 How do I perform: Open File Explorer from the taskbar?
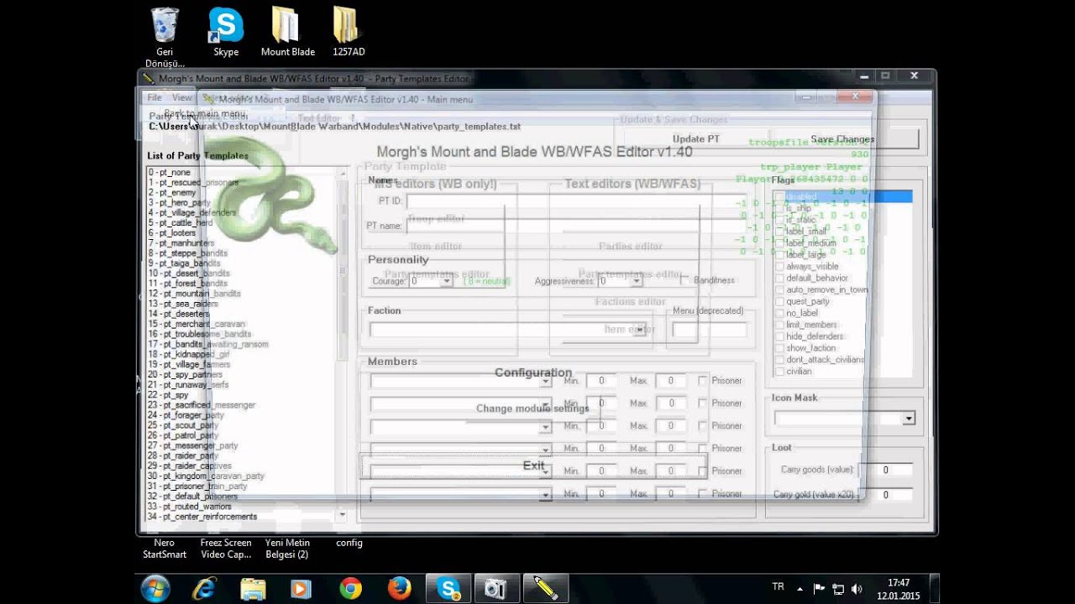[x=253, y=589]
